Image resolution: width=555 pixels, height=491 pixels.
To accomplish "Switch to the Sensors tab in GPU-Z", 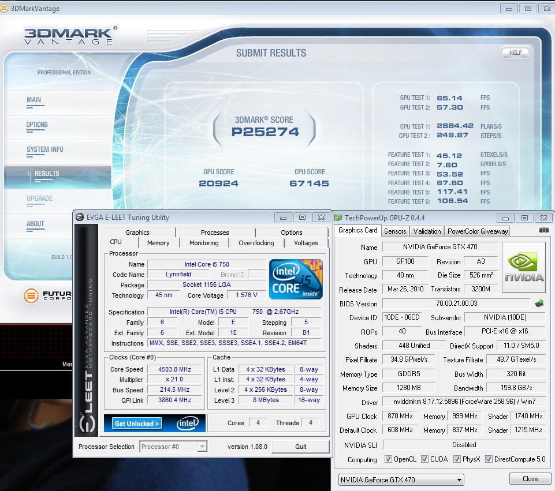I will [x=395, y=231].
